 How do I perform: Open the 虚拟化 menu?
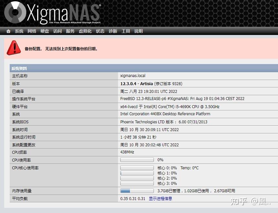point(85,31)
